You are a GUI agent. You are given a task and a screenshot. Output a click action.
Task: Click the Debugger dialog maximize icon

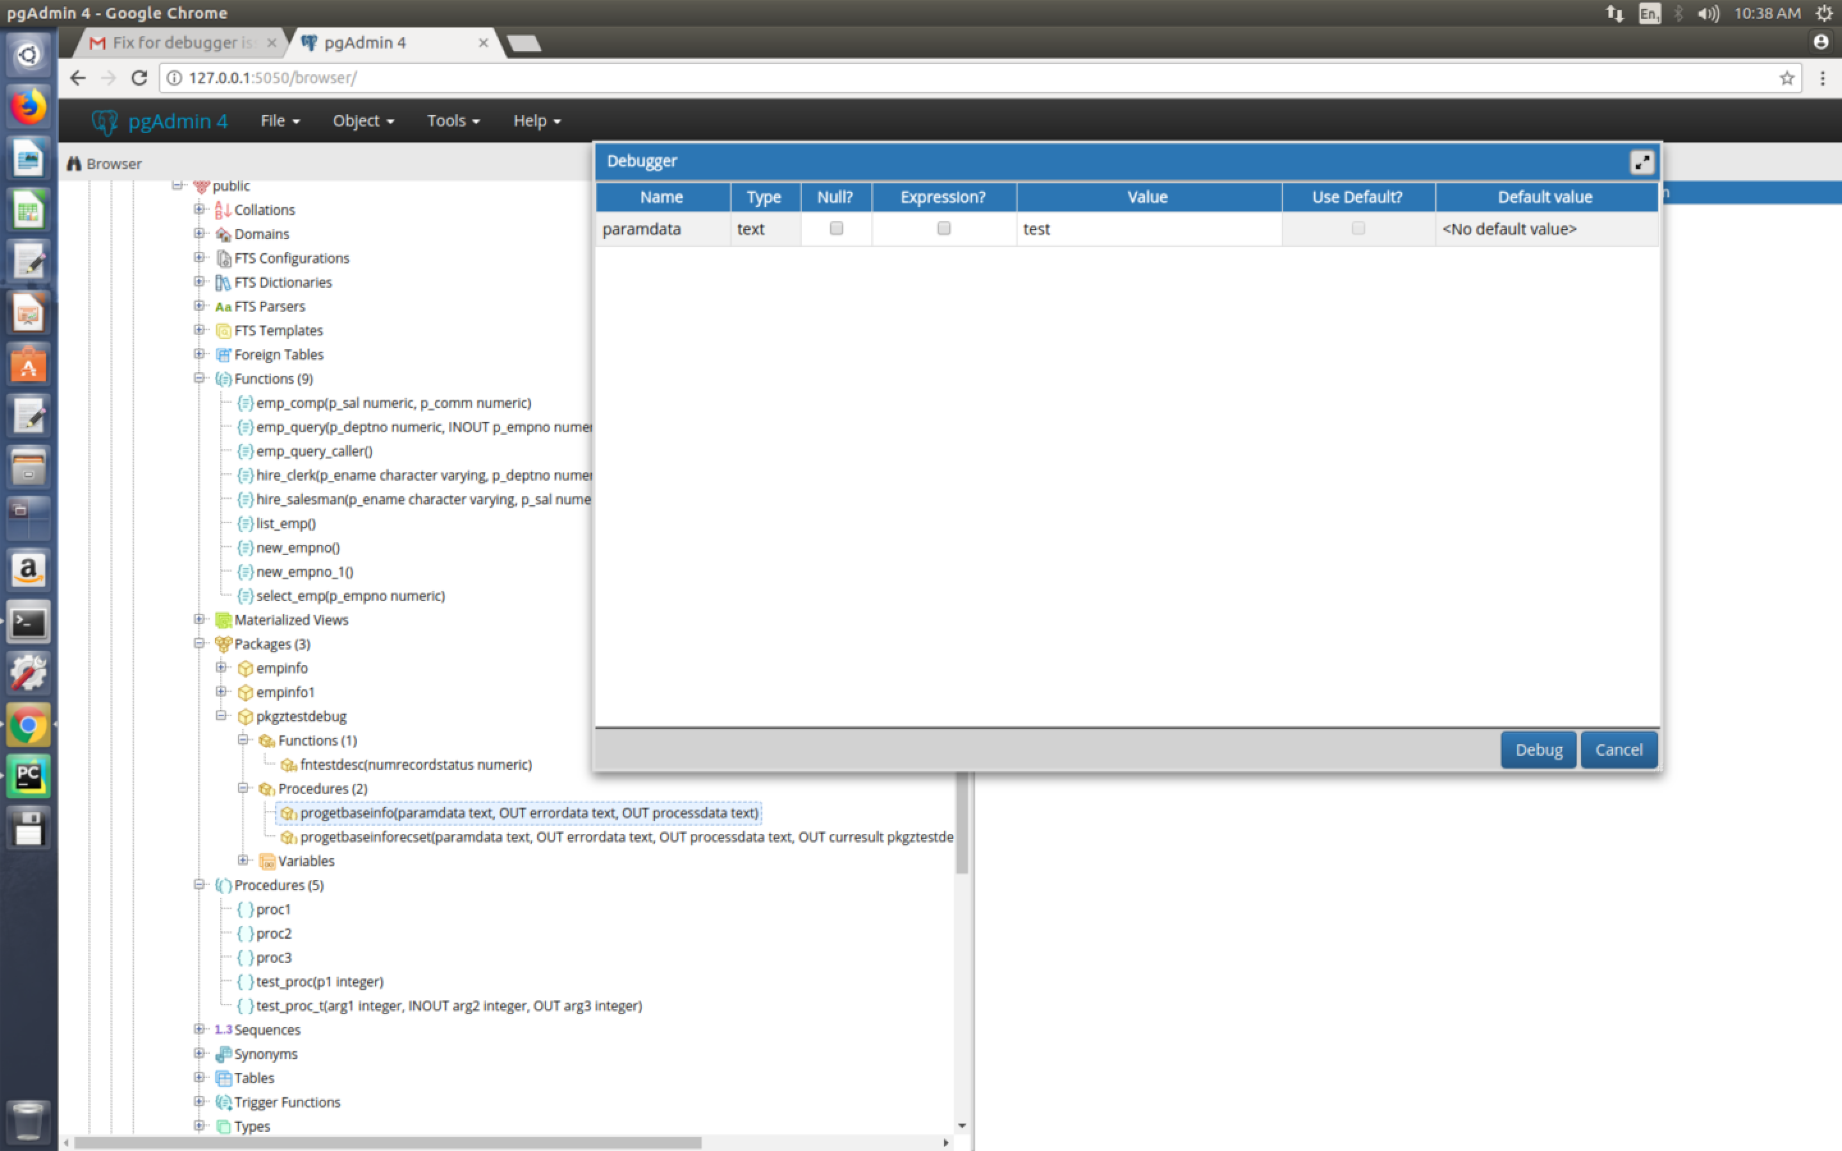tap(1641, 161)
